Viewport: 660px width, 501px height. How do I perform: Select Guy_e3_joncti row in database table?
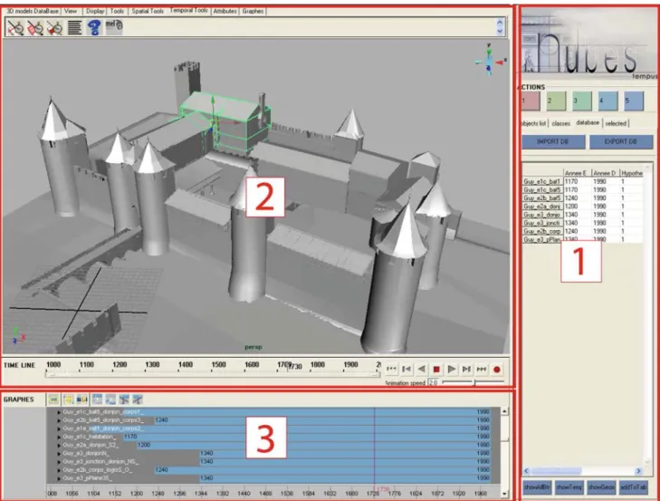(582, 223)
